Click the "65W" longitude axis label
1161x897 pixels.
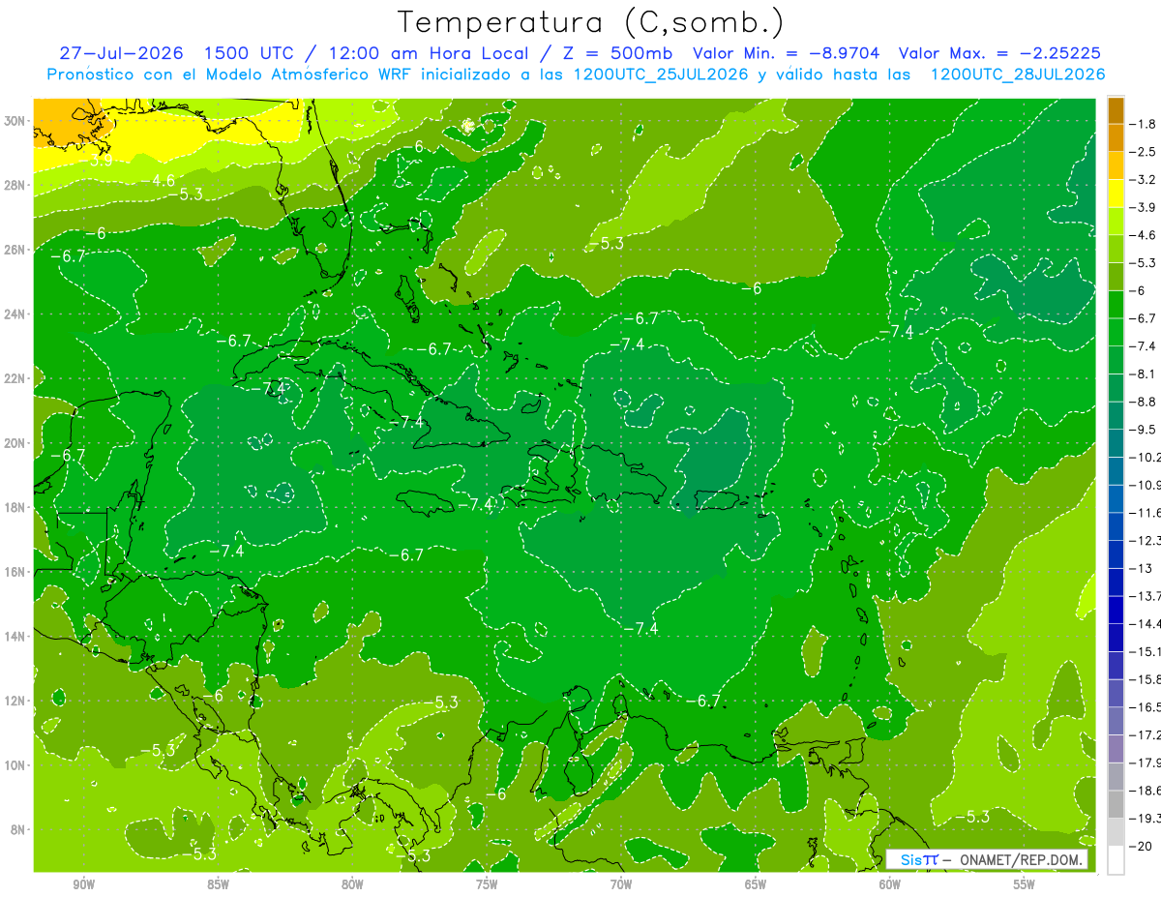(756, 884)
